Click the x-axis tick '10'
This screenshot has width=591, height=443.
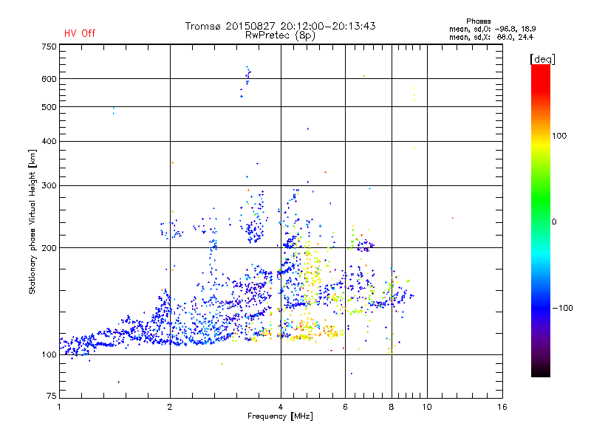pos(427,407)
